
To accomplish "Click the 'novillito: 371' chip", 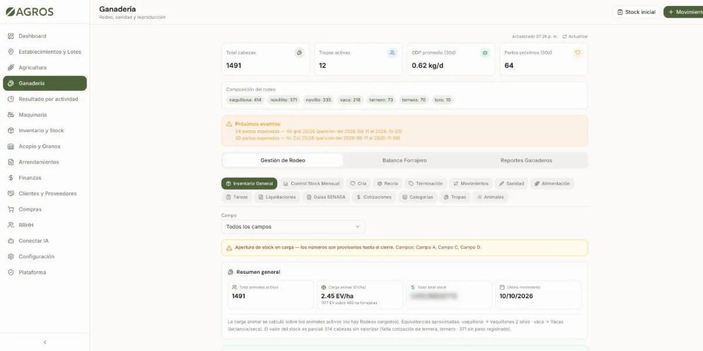I will pos(284,100).
